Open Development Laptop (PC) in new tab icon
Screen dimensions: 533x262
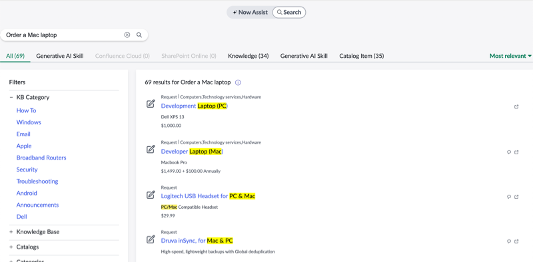pyautogui.click(x=516, y=107)
